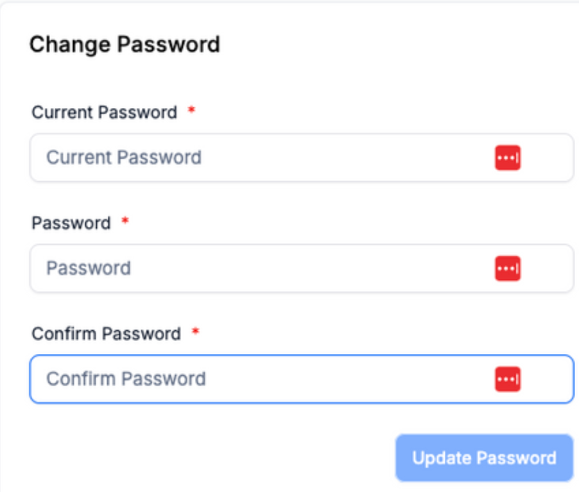Click blank space left of Update Password button
This screenshot has width=579, height=492.
207,458
